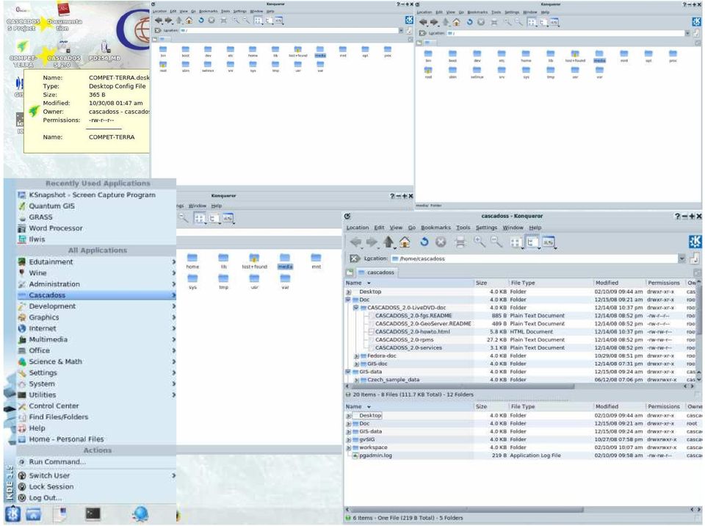705x526 pixels.
Task: Click Print icon in cascadoss Konqueror toolbar
Action: pyautogui.click(x=460, y=242)
